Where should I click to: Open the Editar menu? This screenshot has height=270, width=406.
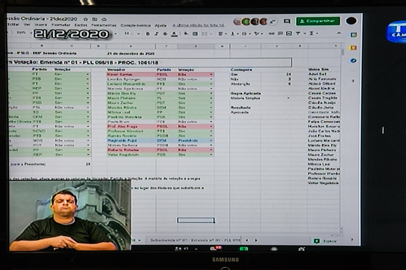click(x=13, y=25)
